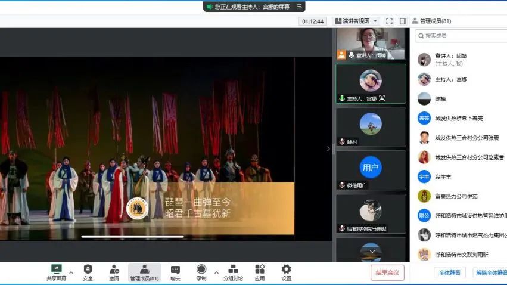Select speaker 闵婧 video thumbnail
Viewport: 507px width, 285px height.
371,44
